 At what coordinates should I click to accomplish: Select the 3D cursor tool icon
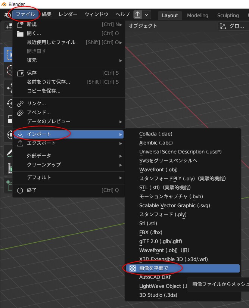click(x=9, y=70)
